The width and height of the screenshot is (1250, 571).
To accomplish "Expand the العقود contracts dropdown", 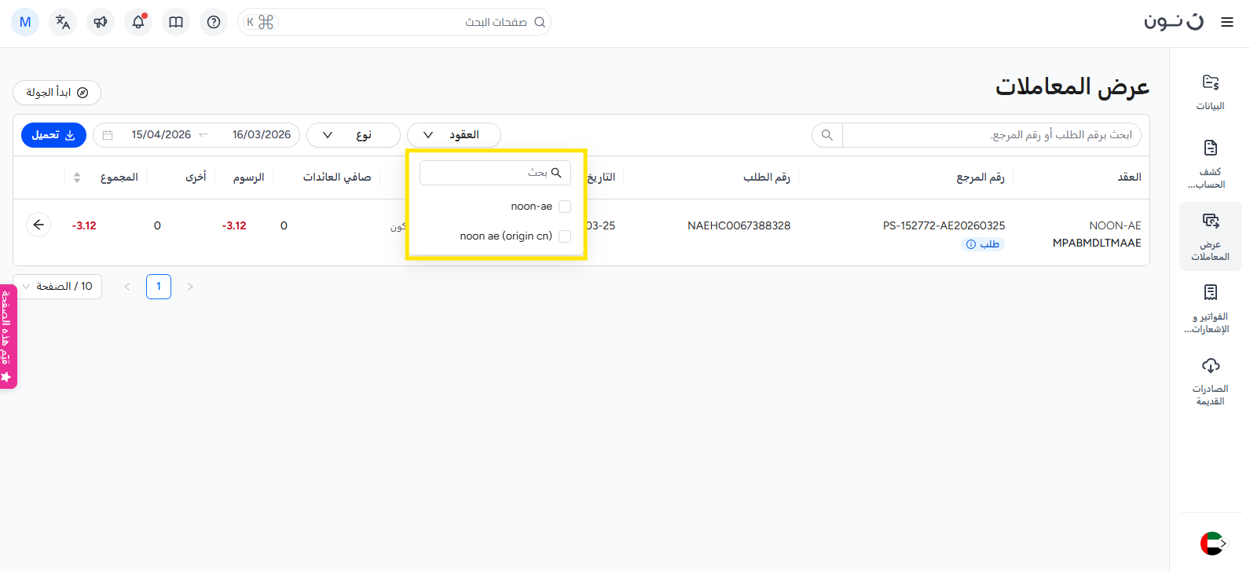I will [453, 135].
